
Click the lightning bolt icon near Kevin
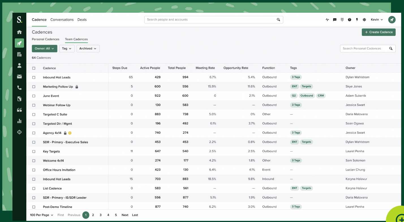click(357, 20)
